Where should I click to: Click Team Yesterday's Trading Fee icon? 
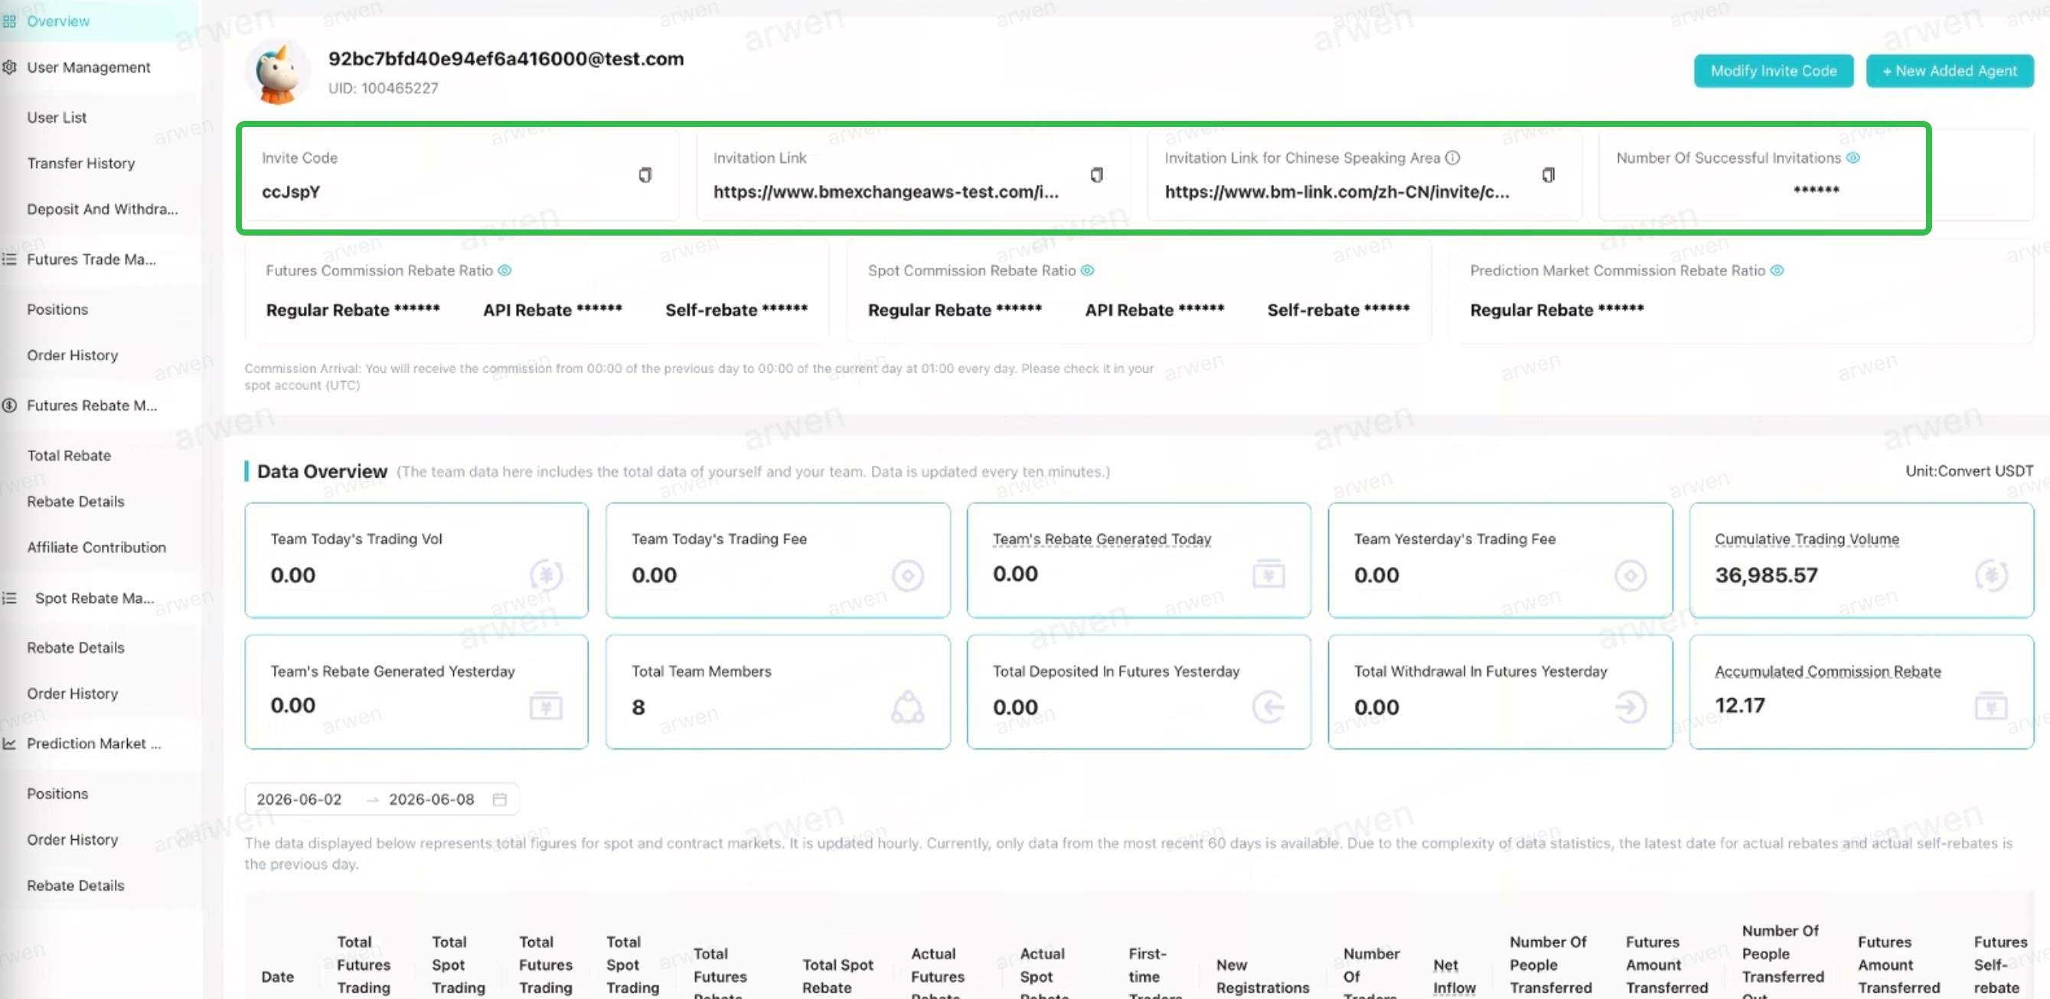[x=1631, y=575]
